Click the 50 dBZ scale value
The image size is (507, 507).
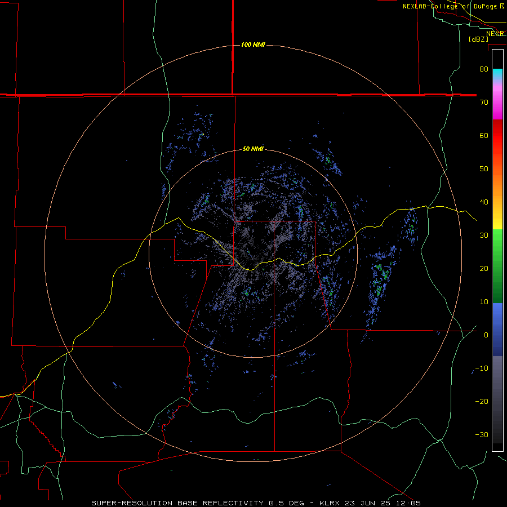coord(484,169)
